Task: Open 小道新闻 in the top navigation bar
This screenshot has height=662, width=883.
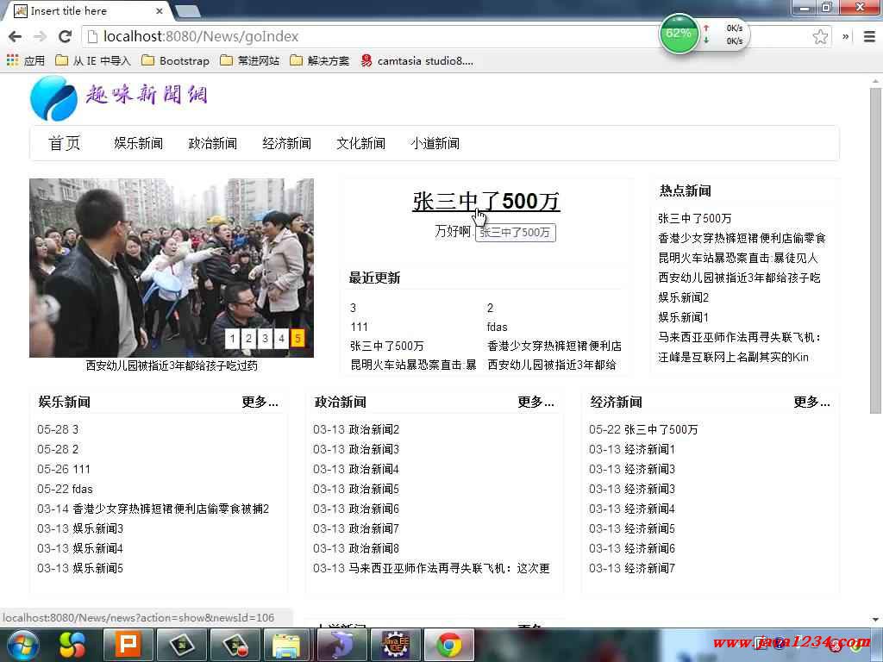Action: click(x=435, y=144)
